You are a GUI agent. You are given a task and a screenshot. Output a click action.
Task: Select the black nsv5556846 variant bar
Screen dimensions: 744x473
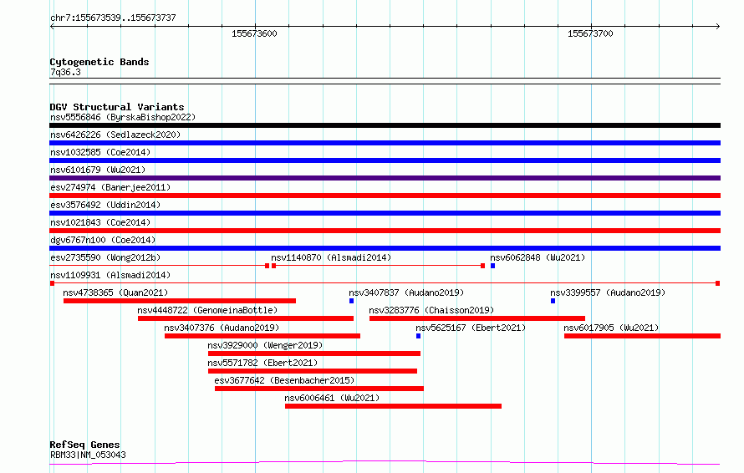tap(385, 125)
